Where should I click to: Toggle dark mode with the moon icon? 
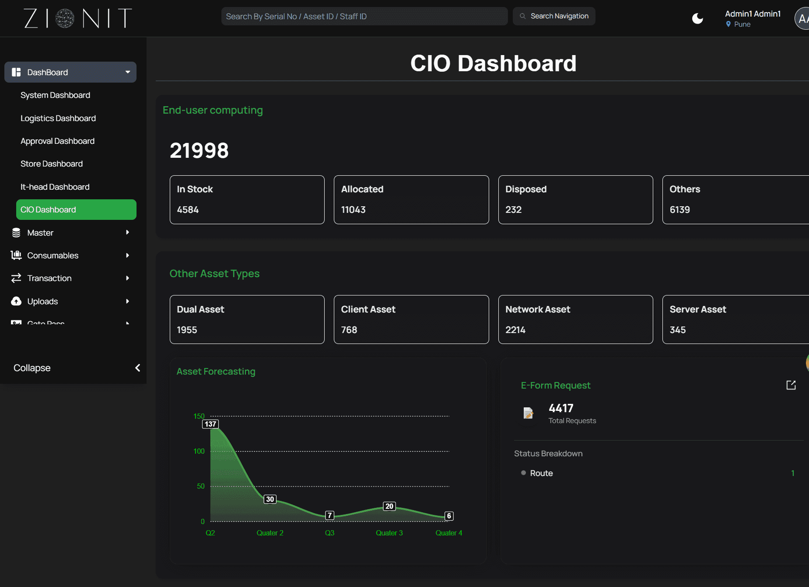[697, 18]
